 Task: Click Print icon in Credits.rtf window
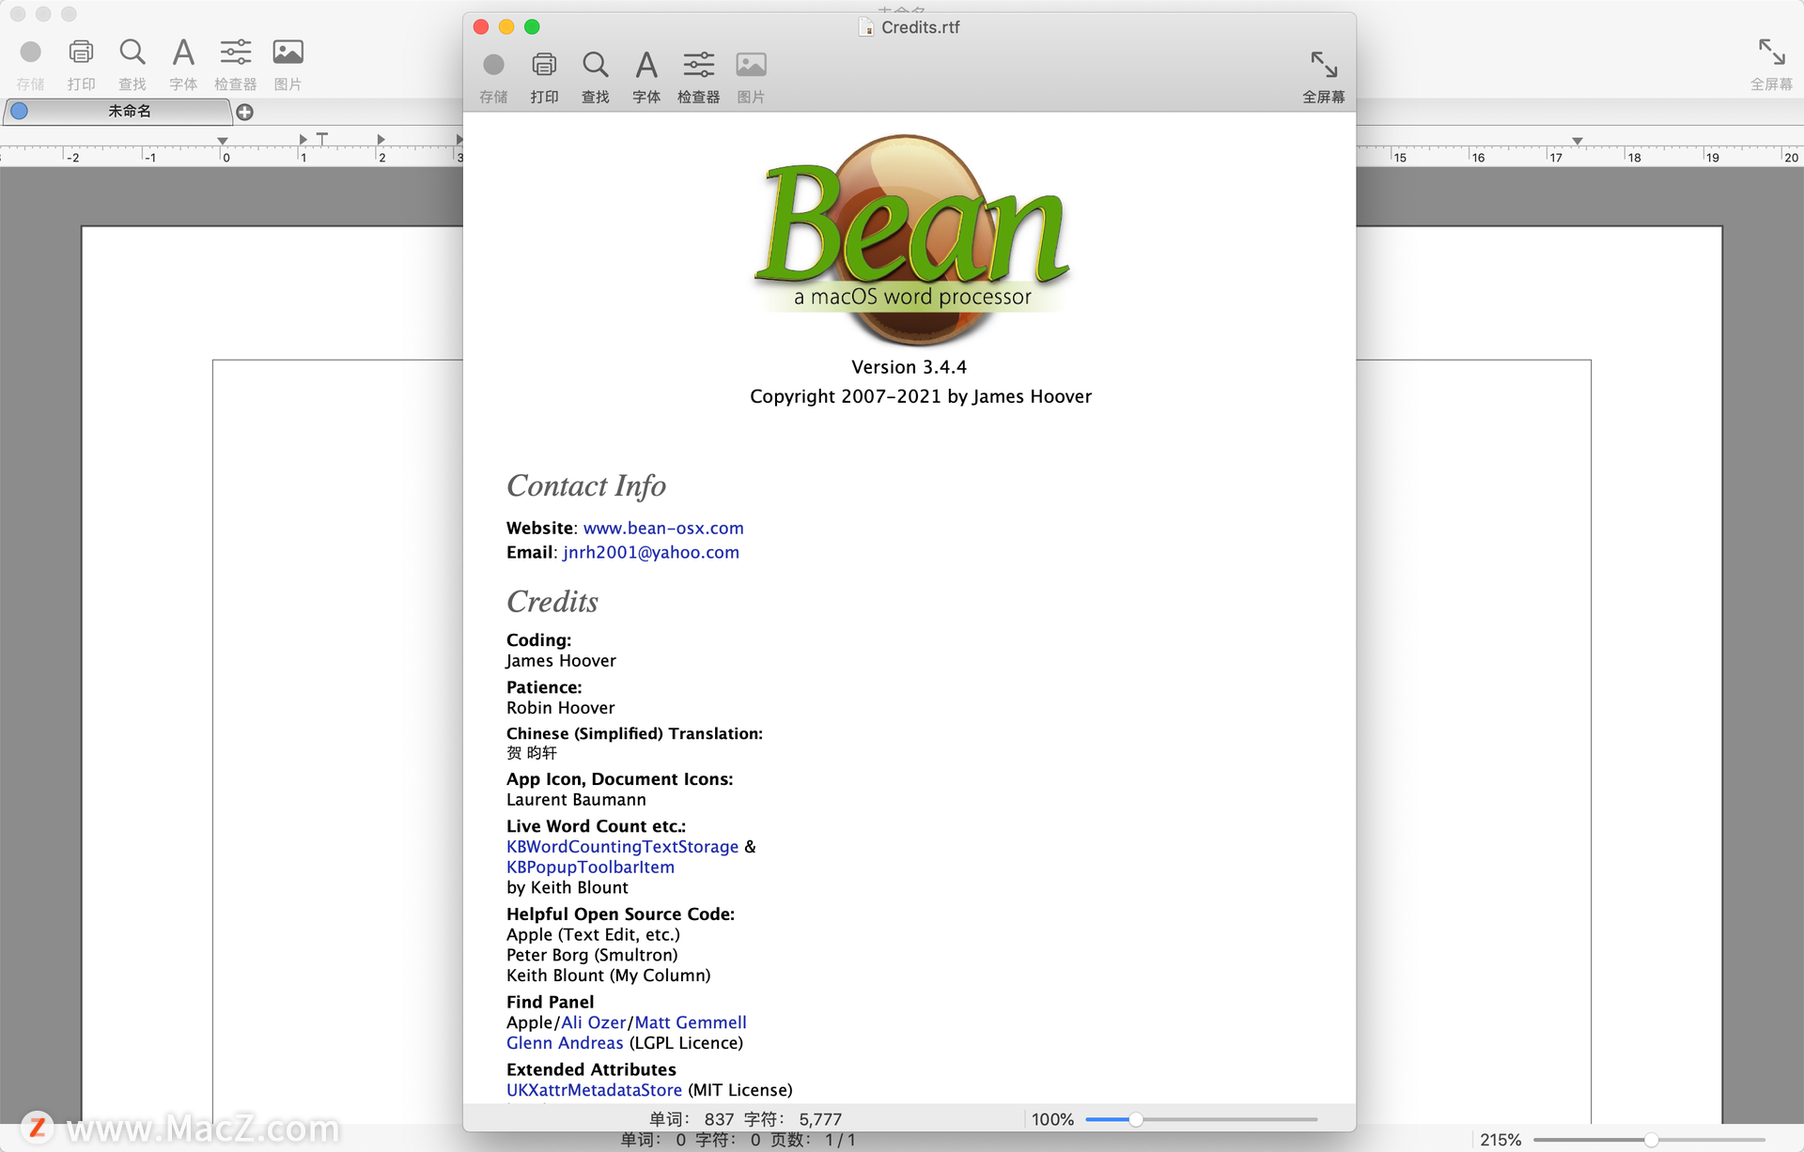tap(544, 65)
